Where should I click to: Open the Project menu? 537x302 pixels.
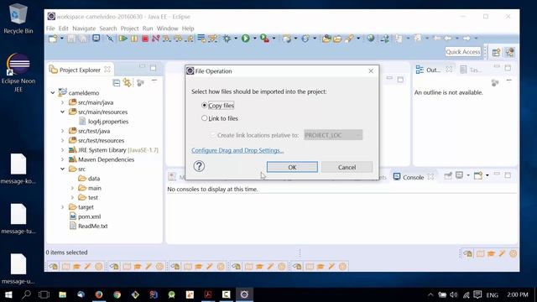[x=129, y=29]
